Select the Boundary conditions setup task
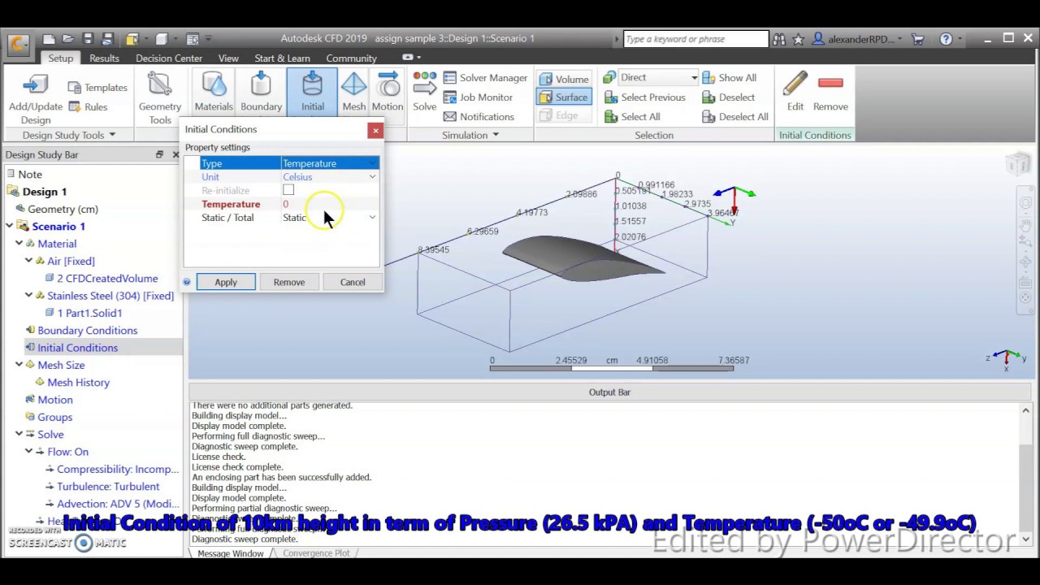This screenshot has width=1040, height=585. tap(261, 91)
